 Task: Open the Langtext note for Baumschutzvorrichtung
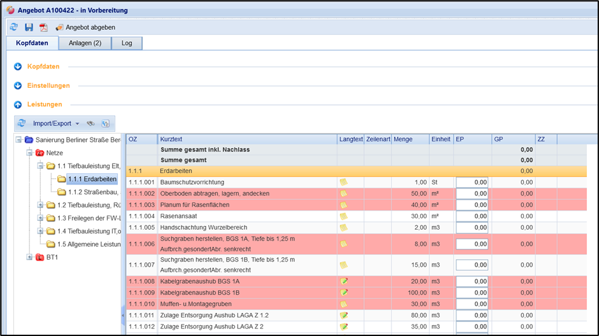click(x=344, y=182)
